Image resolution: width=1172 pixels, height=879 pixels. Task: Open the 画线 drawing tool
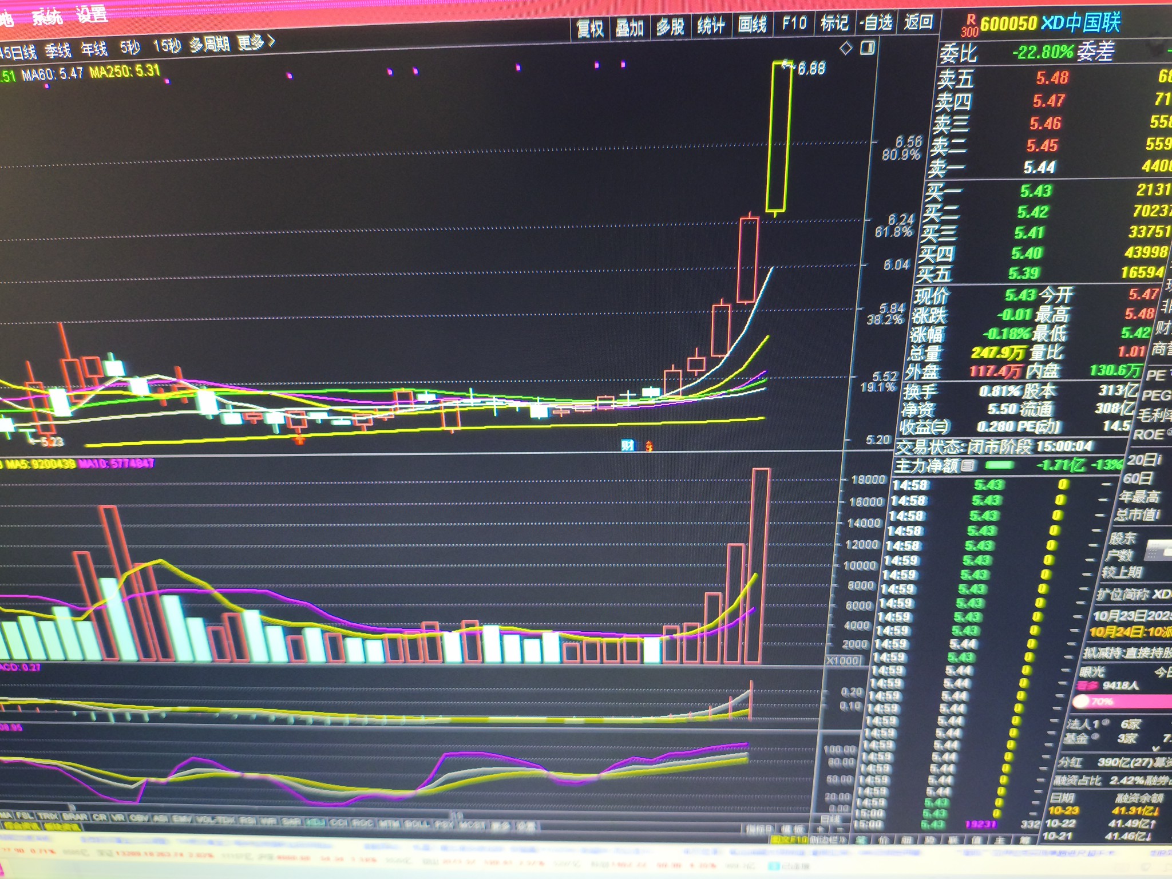pos(752,24)
